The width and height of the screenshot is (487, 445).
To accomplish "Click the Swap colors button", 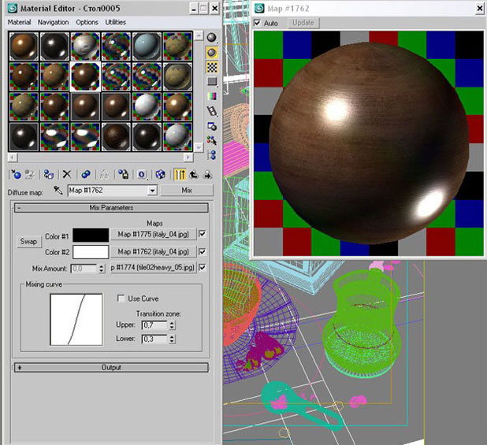I will (28, 242).
